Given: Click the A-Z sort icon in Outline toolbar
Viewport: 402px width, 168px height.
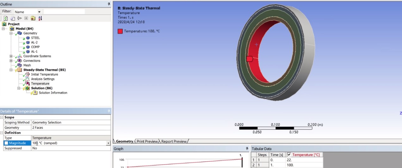Looking at the screenshot, I should click(40, 18).
